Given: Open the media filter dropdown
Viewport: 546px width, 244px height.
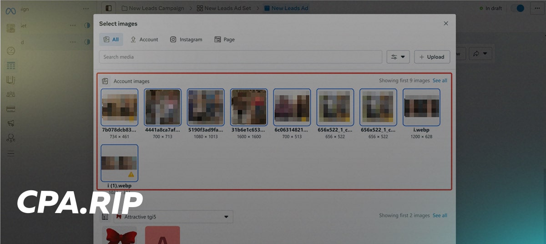Looking at the screenshot, I should coord(398,57).
